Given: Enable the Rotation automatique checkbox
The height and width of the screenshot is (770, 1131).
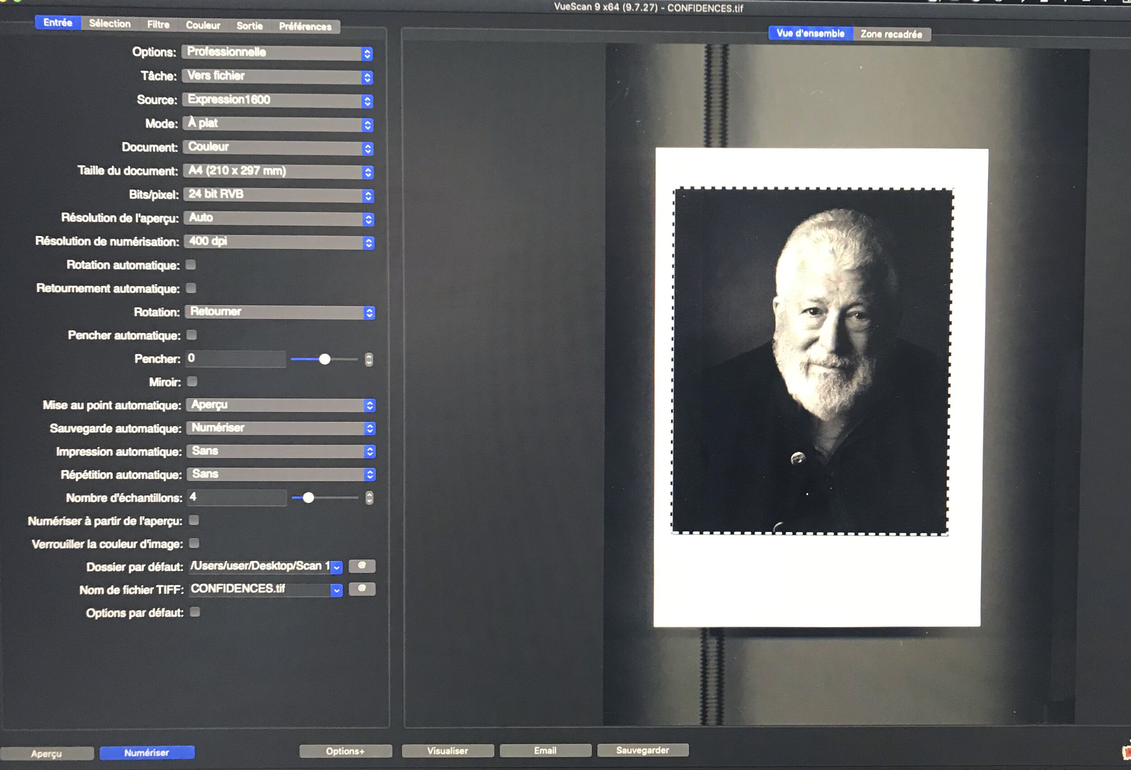Looking at the screenshot, I should (x=191, y=264).
